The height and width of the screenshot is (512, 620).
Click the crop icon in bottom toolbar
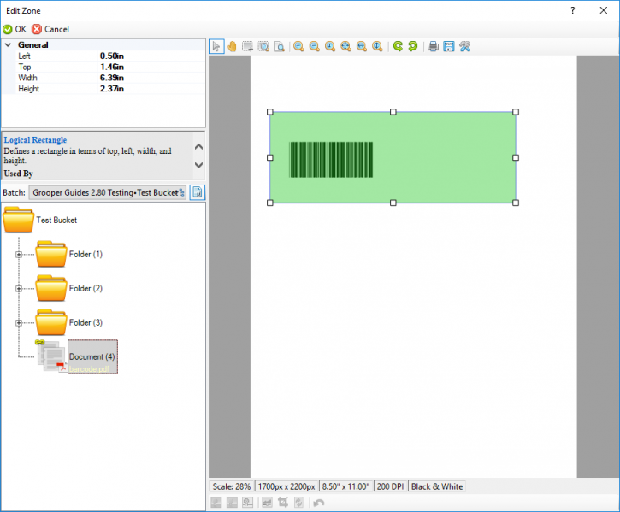283,503
